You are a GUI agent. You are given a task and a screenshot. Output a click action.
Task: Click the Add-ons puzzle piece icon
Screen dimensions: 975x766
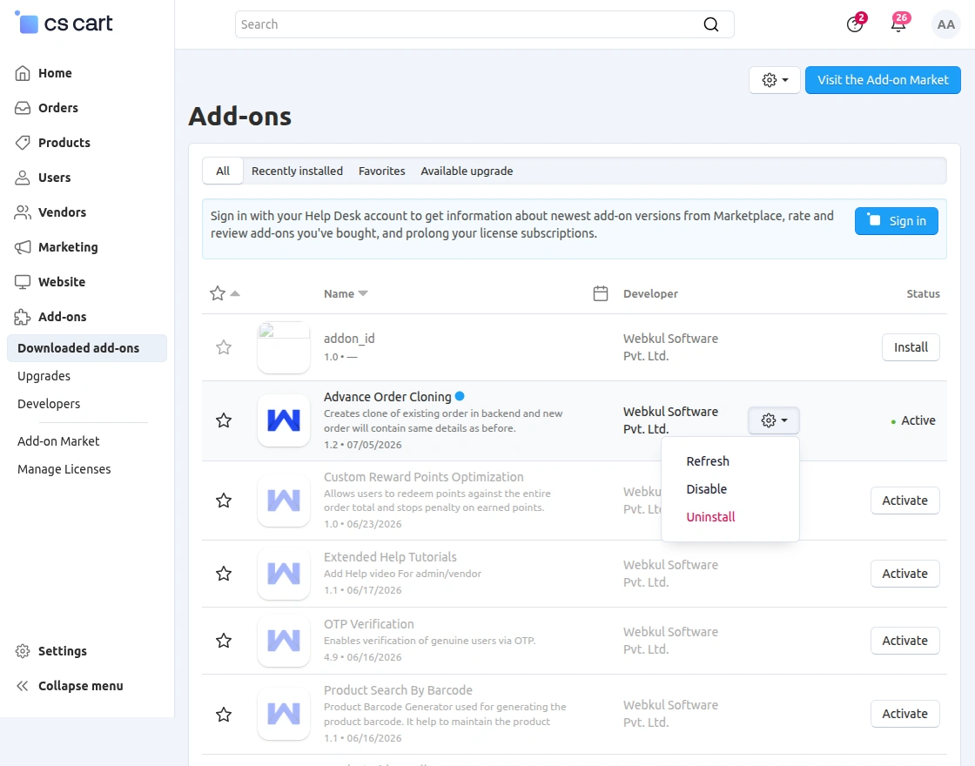[23, 317]
